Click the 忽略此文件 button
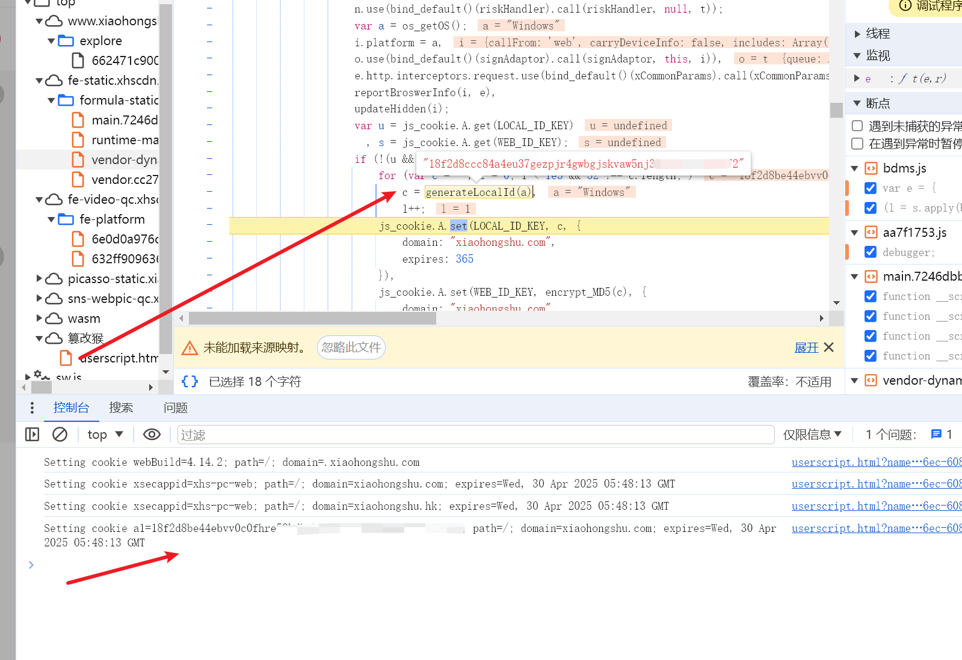This screenshot has height=660, width=962. [351, 347]
